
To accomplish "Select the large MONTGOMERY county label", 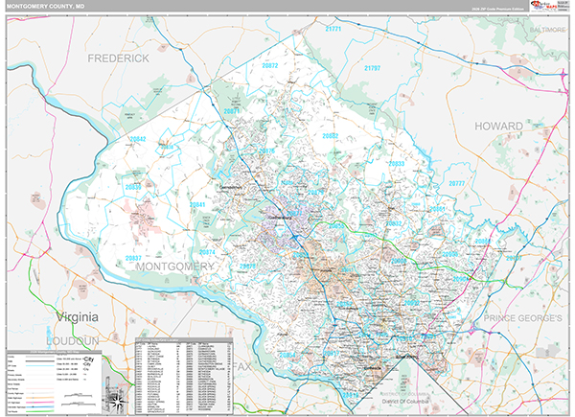I will point(174,266).
